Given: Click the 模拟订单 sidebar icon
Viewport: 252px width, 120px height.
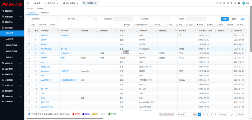Looking at the screenshot, I should (3, 22).
